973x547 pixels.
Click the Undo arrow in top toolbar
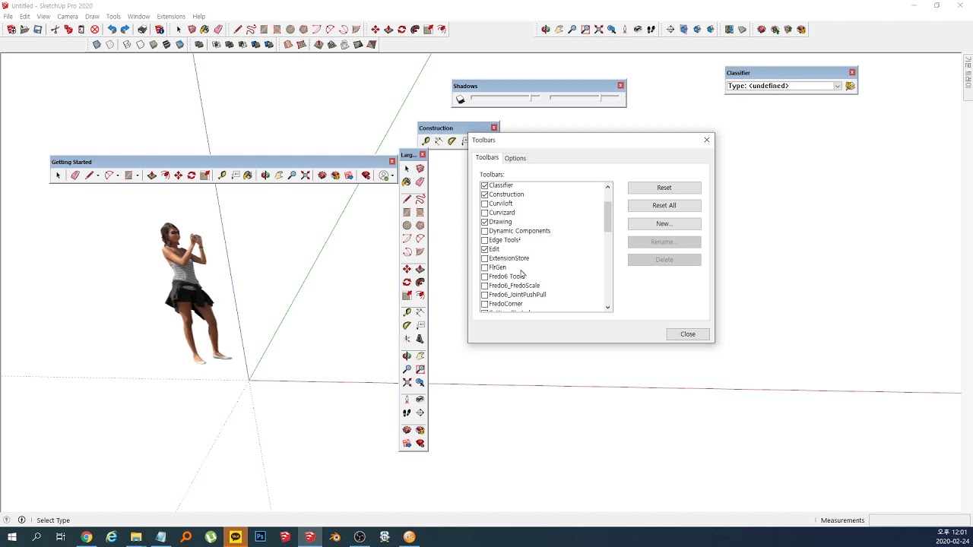click(x=112, y=30)
